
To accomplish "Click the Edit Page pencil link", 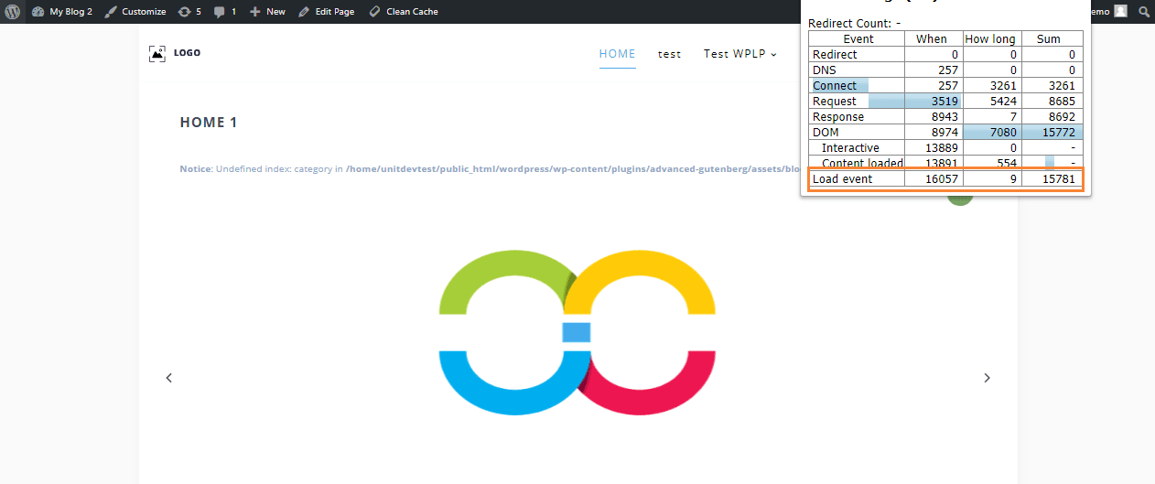I will pos(326,12).
